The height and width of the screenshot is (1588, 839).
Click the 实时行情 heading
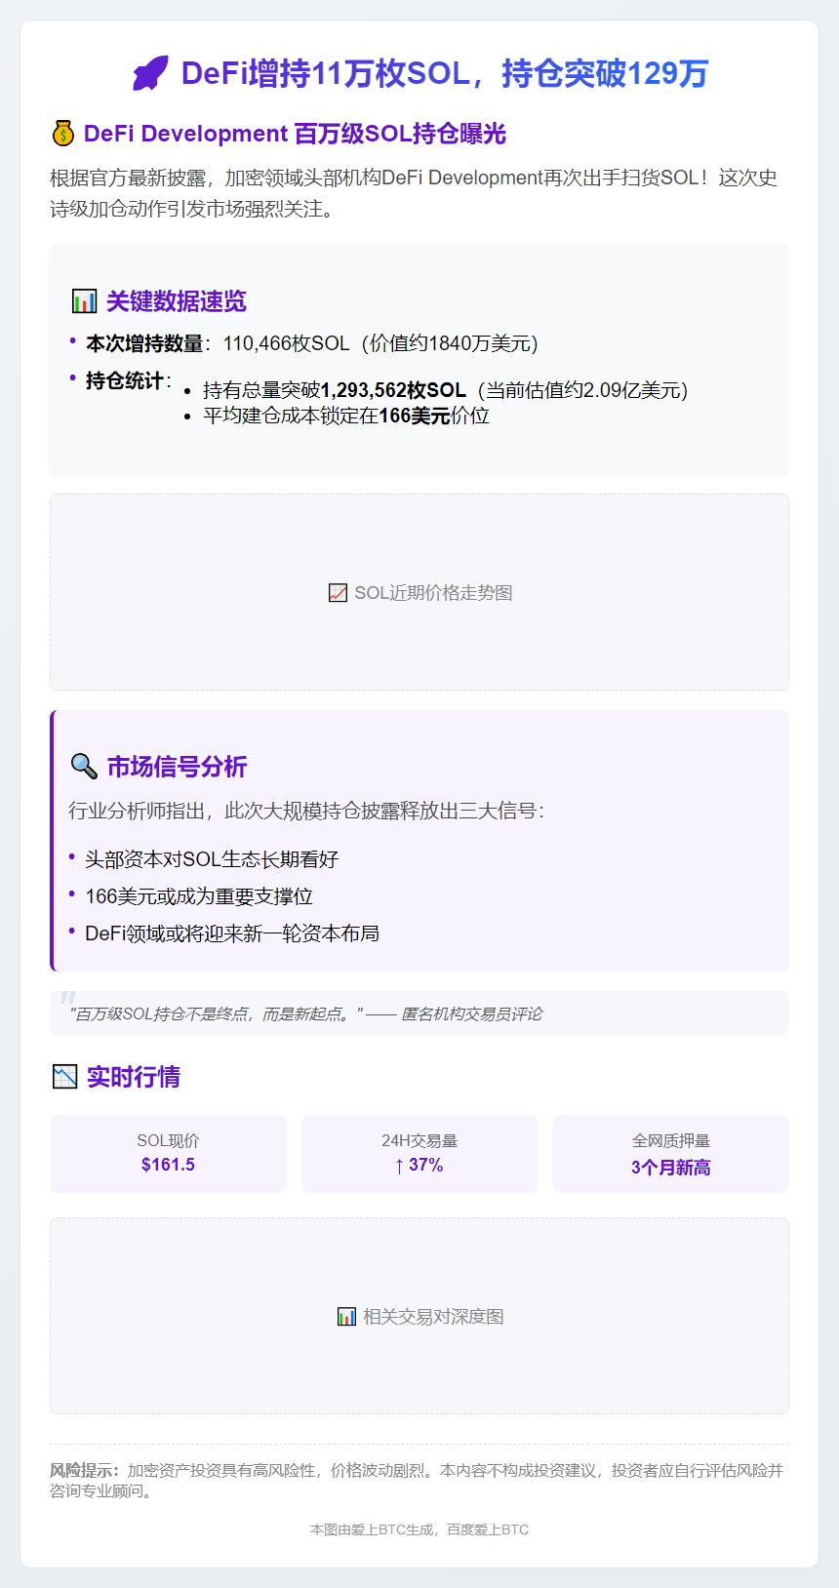(x=134, y=1077)
